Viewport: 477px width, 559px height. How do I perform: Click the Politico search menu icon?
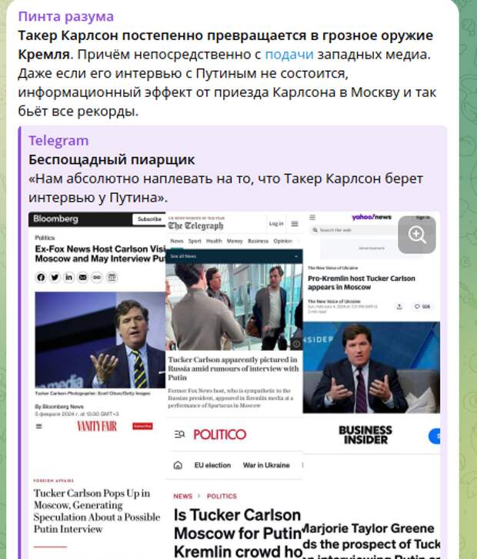click(x=179, y=434)
